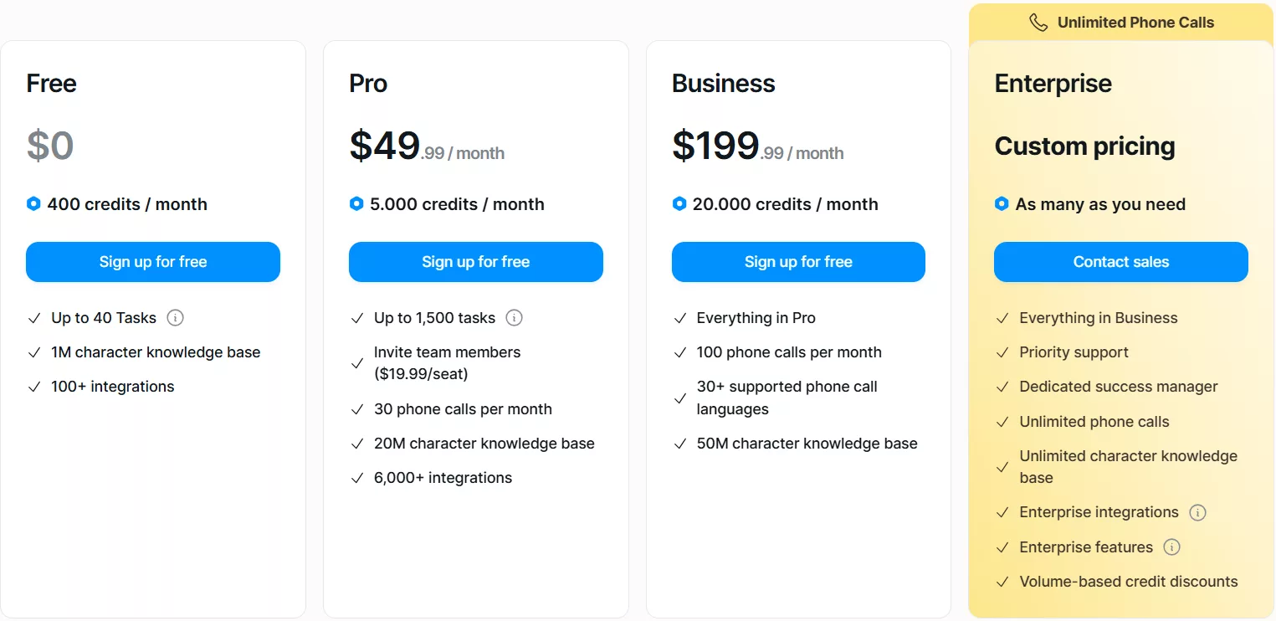Click credits hexagon icon in Pro plan

tap(356, 204)
